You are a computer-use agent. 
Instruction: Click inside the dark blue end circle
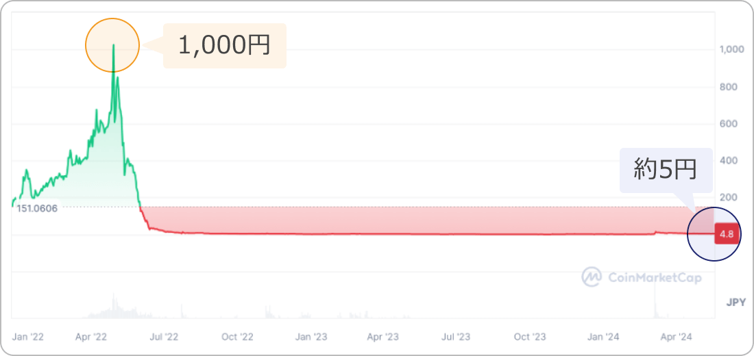click(714, 234)
